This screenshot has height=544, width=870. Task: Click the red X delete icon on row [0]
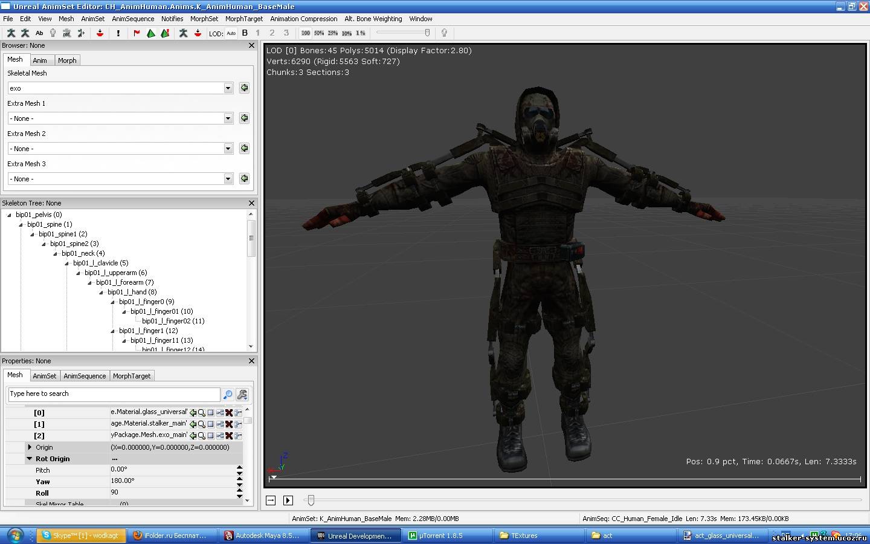[x=229, y=412]
